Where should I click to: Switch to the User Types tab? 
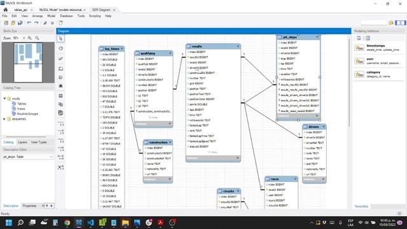pos(39,142)
